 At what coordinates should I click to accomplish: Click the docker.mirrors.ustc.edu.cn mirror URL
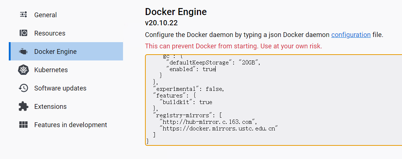point(219,129)
